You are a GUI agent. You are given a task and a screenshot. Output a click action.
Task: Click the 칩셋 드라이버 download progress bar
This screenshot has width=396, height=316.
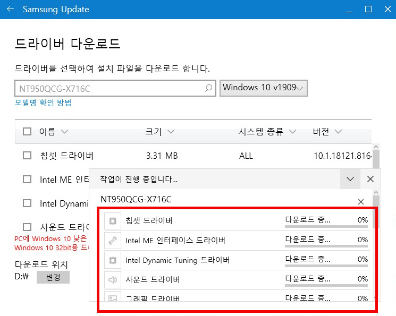(x=326, y=226)
